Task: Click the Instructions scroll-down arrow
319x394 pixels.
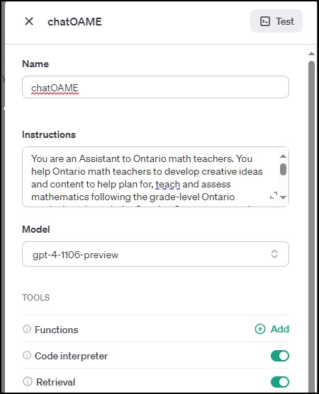Action: [x=283, y=197]
